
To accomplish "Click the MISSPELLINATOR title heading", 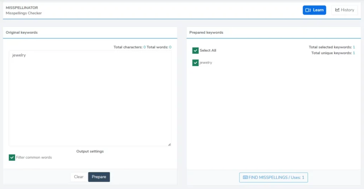I will pyautogui.click(x=22, y=7).
